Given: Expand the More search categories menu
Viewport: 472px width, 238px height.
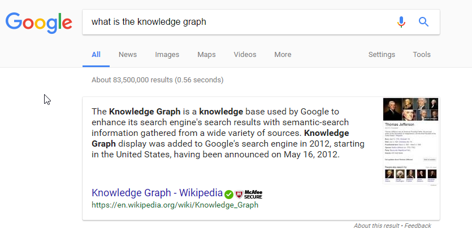Looking at the screenshot, I should pos(283,55).
